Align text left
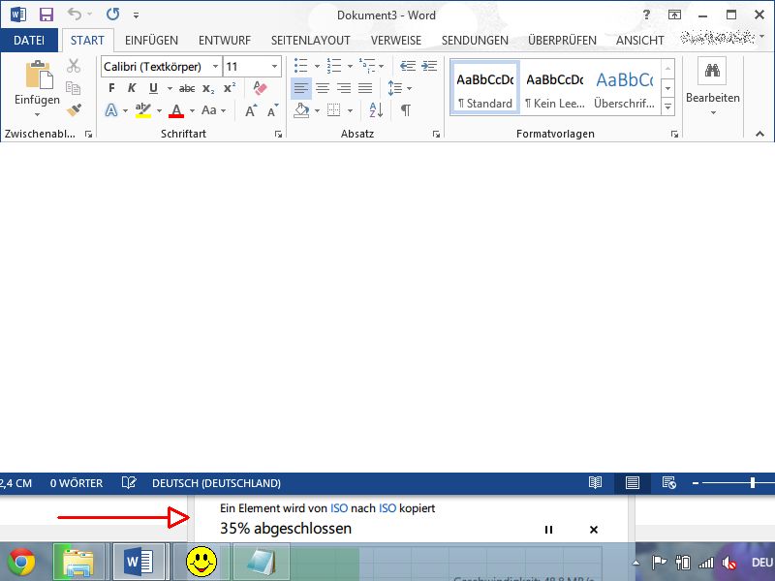The height and width of the screenshot is (581, 775). (x=301, y=88)
